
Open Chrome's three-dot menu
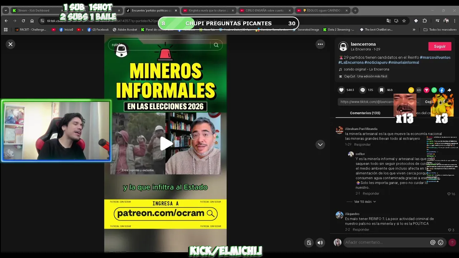[x=454, y=21]
